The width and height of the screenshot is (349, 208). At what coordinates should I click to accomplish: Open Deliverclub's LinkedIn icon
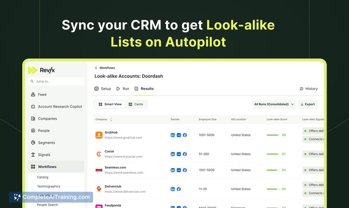coord(172,189)
